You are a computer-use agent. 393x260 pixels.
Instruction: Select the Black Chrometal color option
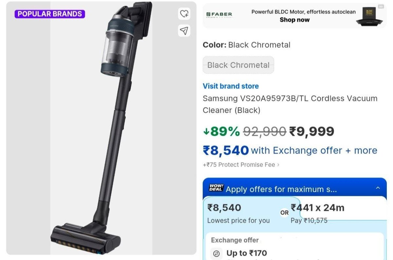(x=238, y=65)
